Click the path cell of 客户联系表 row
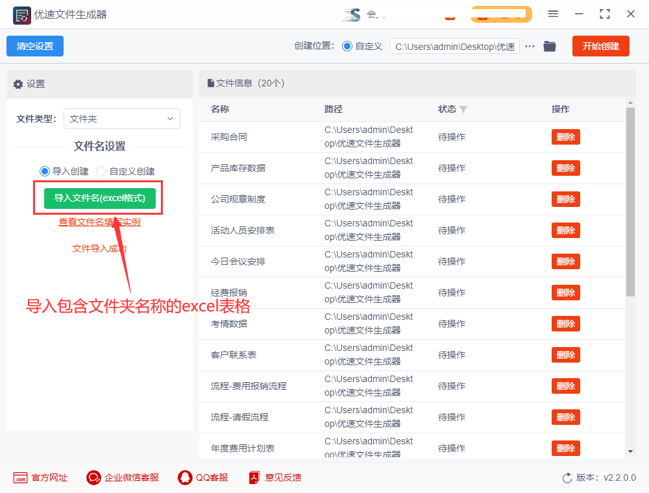 pyautogui.click(x=369, y=355)
